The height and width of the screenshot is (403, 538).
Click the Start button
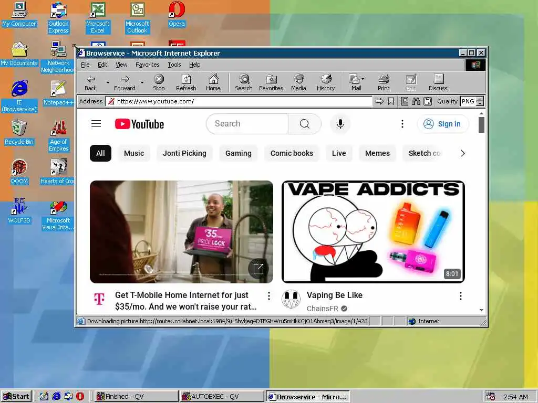point(16,397)
